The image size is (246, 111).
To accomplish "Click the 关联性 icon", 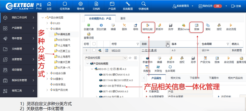I will [158, 69].
